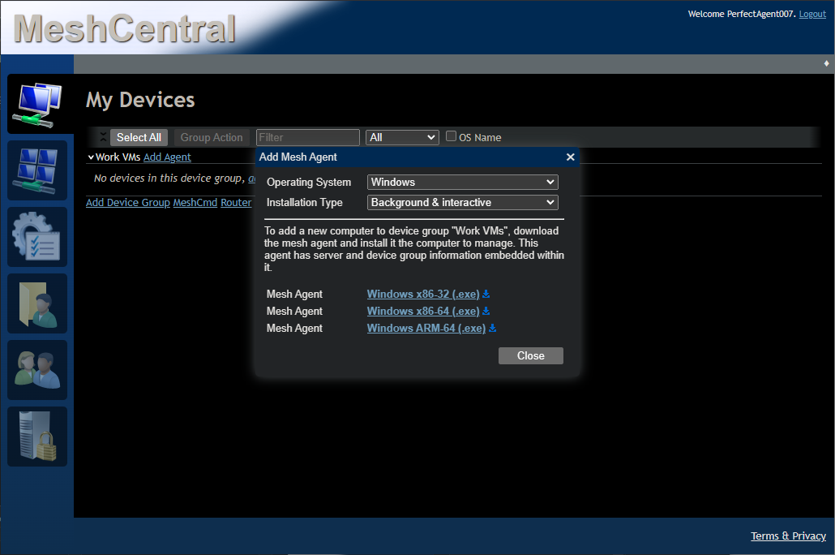The height and width of the screenshot is (555, 835).
Task: Click the Welcome PerfectAgent007 text
Action: click(742, 14)
